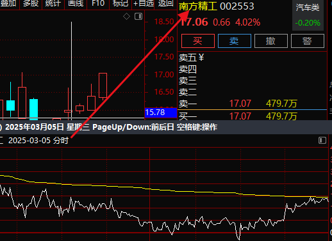Click the 警 alert button

(308, 41)
